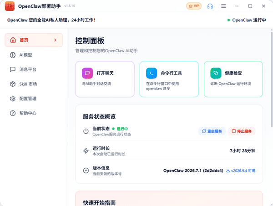The image size is (273, 206).
Task: Click the 服务状态概览 section title
Action: pos(99,116)
